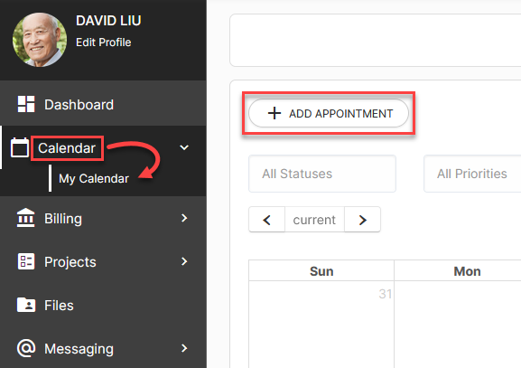Viewport: 521px width, 368px height.
Task: Expand the Messaging submenu arrow
Action: coord(184,348)
